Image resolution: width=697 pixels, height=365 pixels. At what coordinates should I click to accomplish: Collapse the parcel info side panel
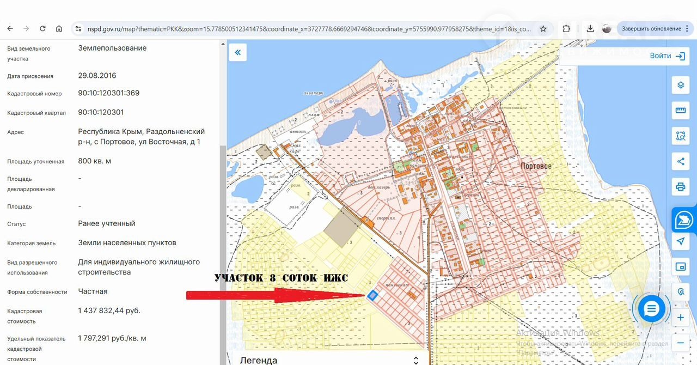pyautogui.click(x=237, y=53)
